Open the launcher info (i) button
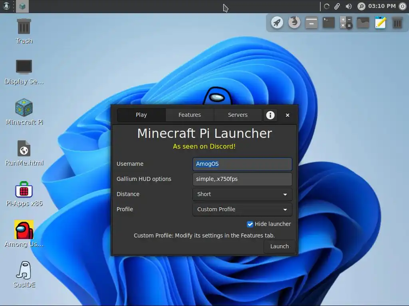 point(270,115)
